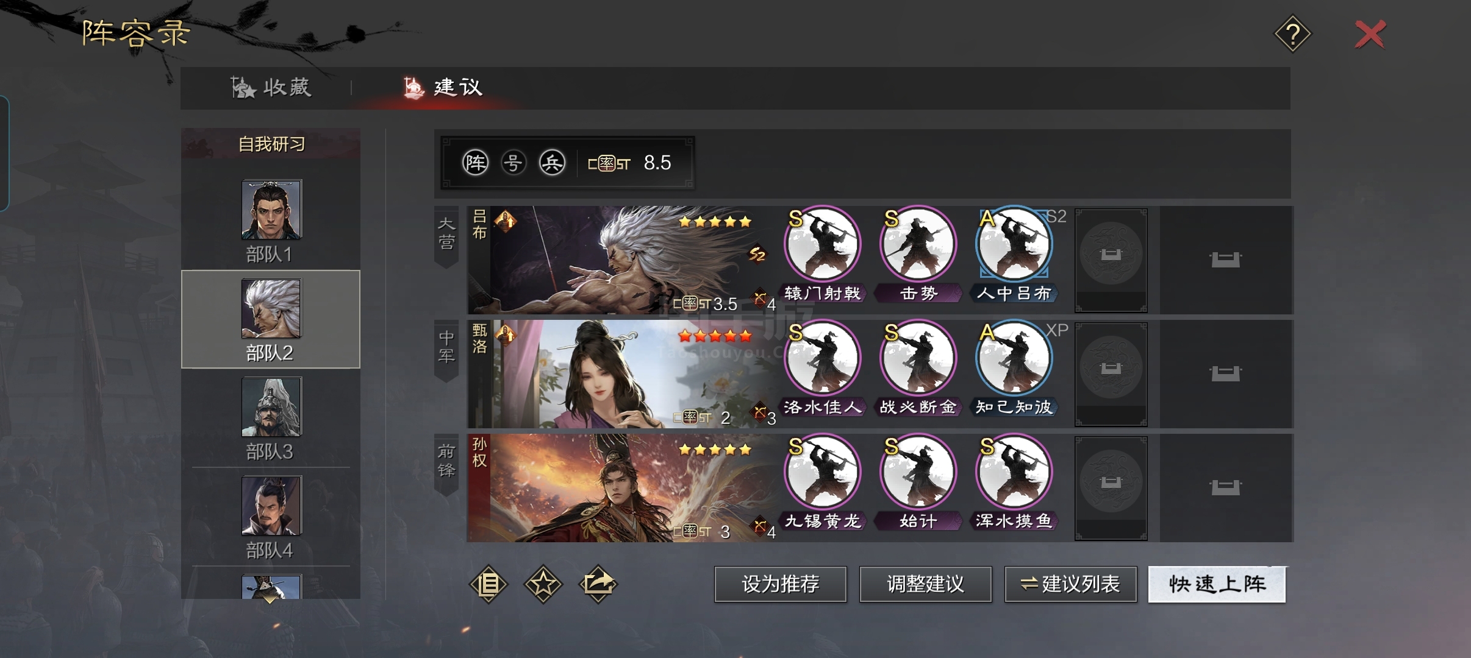Image resolution: width=1471 pixels, height=658 pixels.
Task: Click 吕布 cost value 3.5
Action: (725, 303)
